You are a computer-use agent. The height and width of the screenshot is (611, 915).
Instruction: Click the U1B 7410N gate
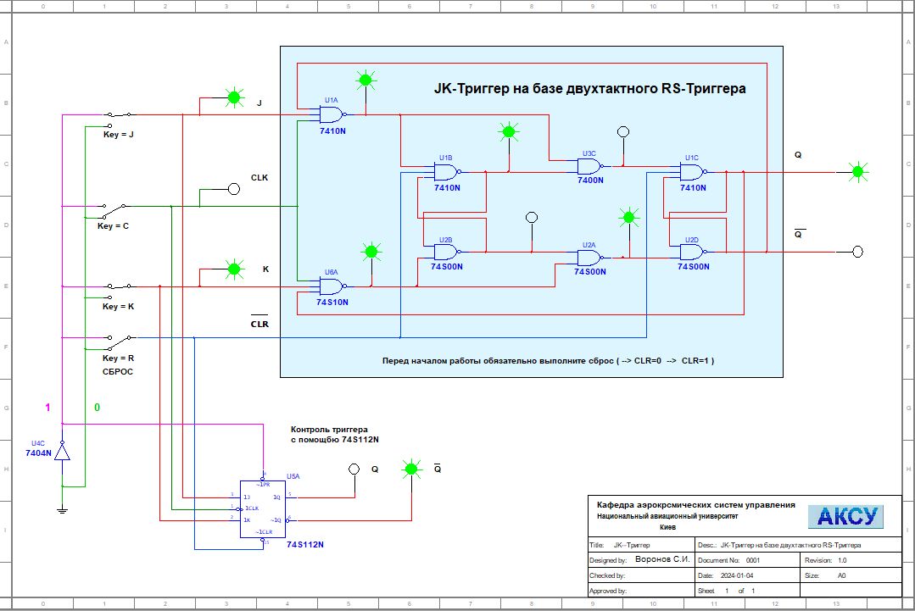(446, 172)
